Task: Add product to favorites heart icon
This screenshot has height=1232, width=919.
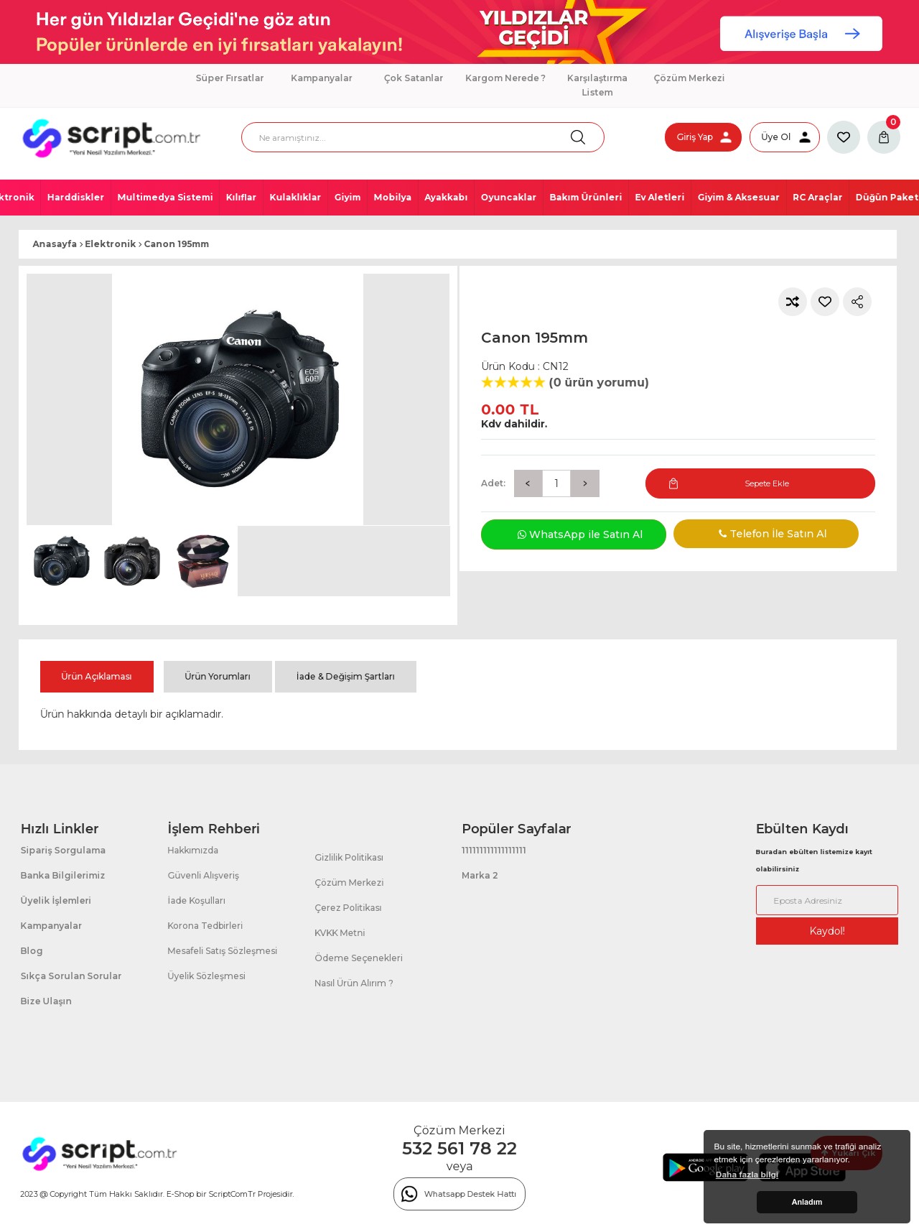Action: click(825, 302)
